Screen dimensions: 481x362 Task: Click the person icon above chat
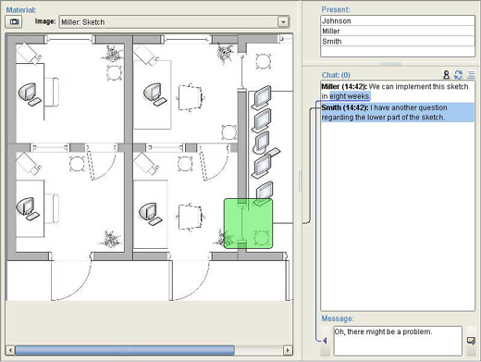(x=446, y=74)
